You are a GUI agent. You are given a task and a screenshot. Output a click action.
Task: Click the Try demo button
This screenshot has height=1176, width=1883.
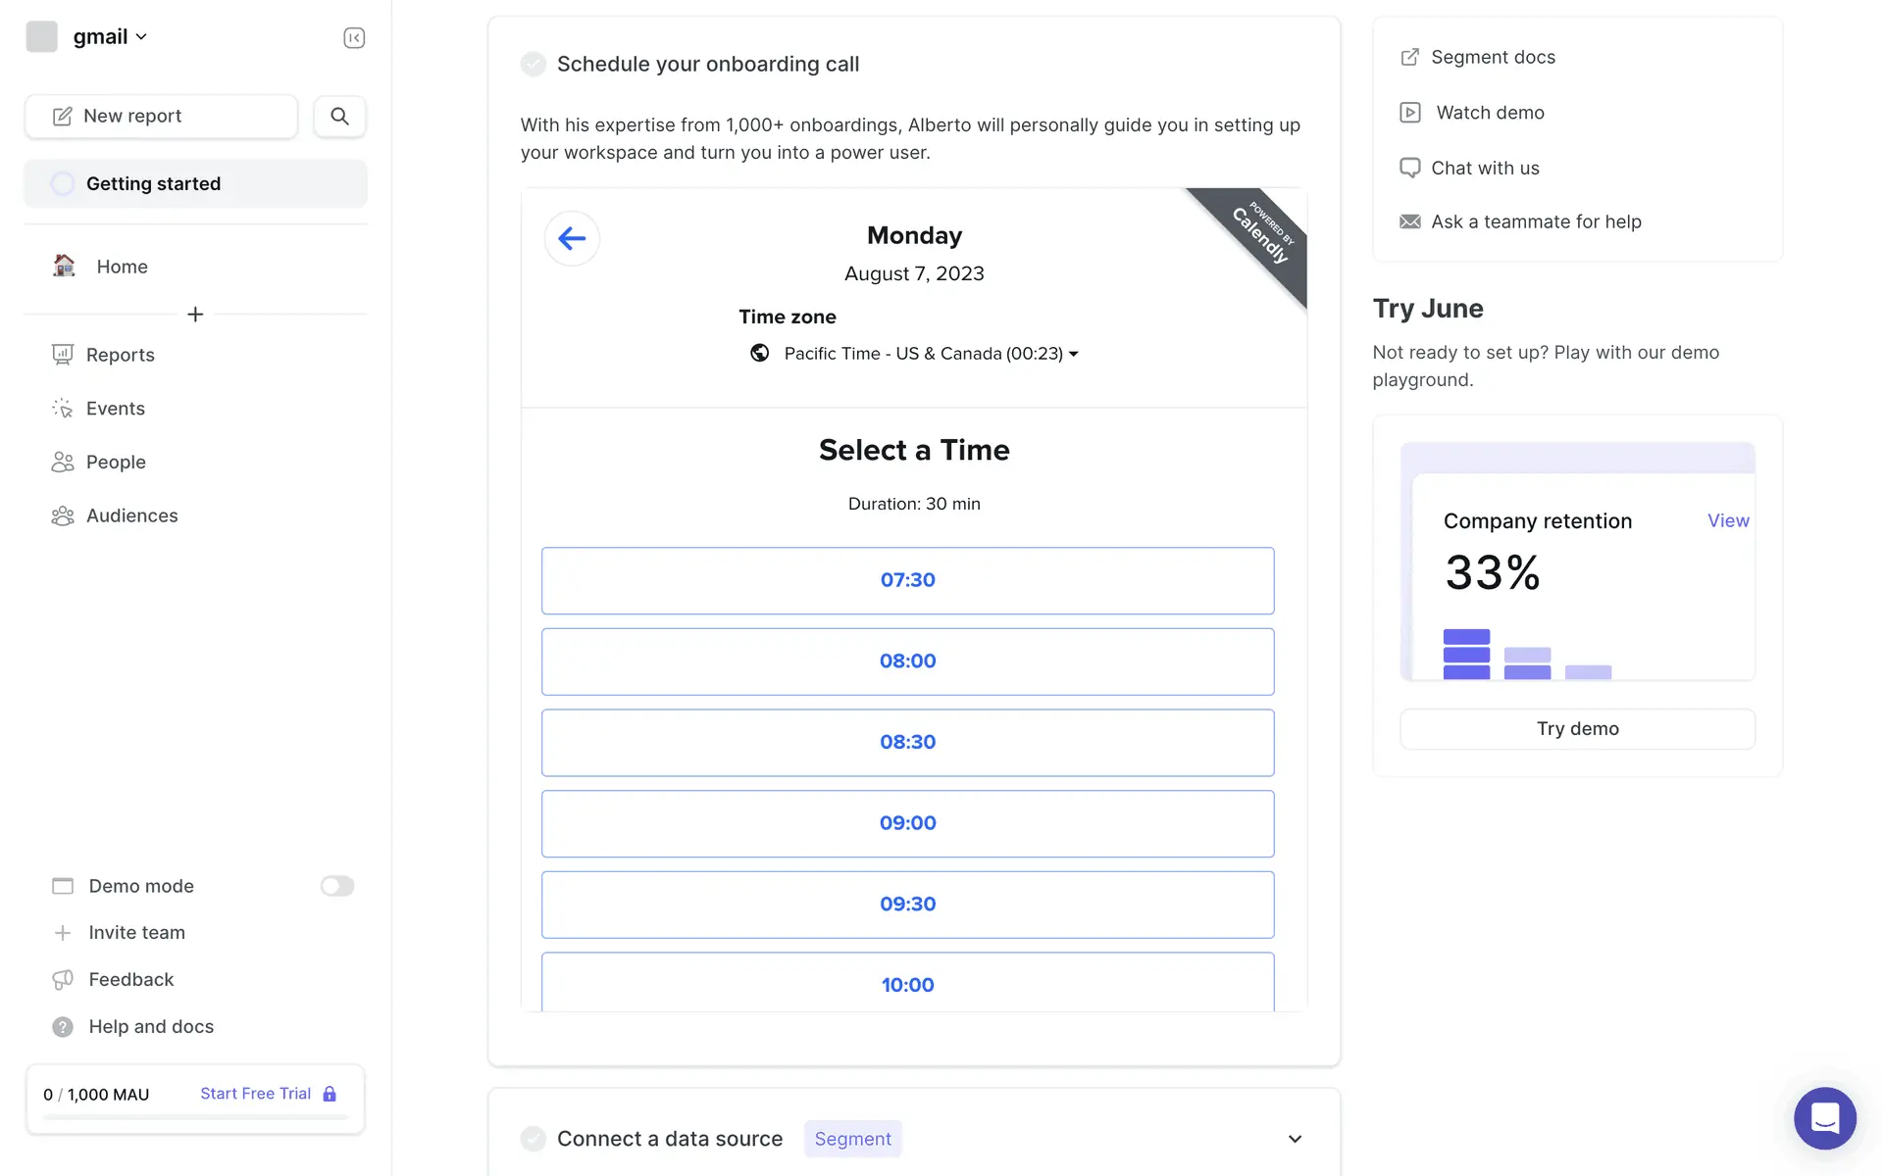pos(1577,729)
